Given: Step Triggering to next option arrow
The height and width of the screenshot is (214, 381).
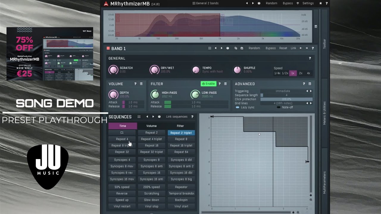Looking at the screenshot, I should [311, 91].
